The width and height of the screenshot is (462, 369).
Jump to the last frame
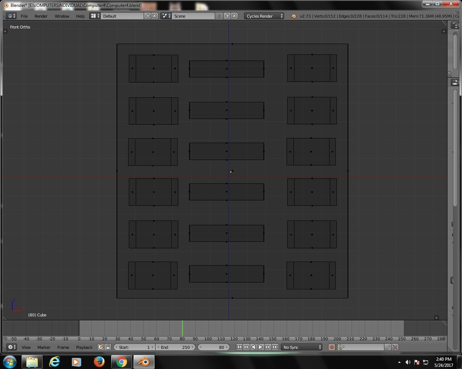point(275,347)
